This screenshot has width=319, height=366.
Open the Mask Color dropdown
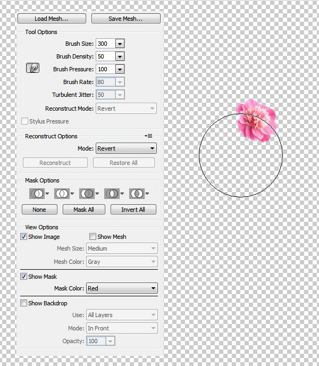click(x=122, y=288)
